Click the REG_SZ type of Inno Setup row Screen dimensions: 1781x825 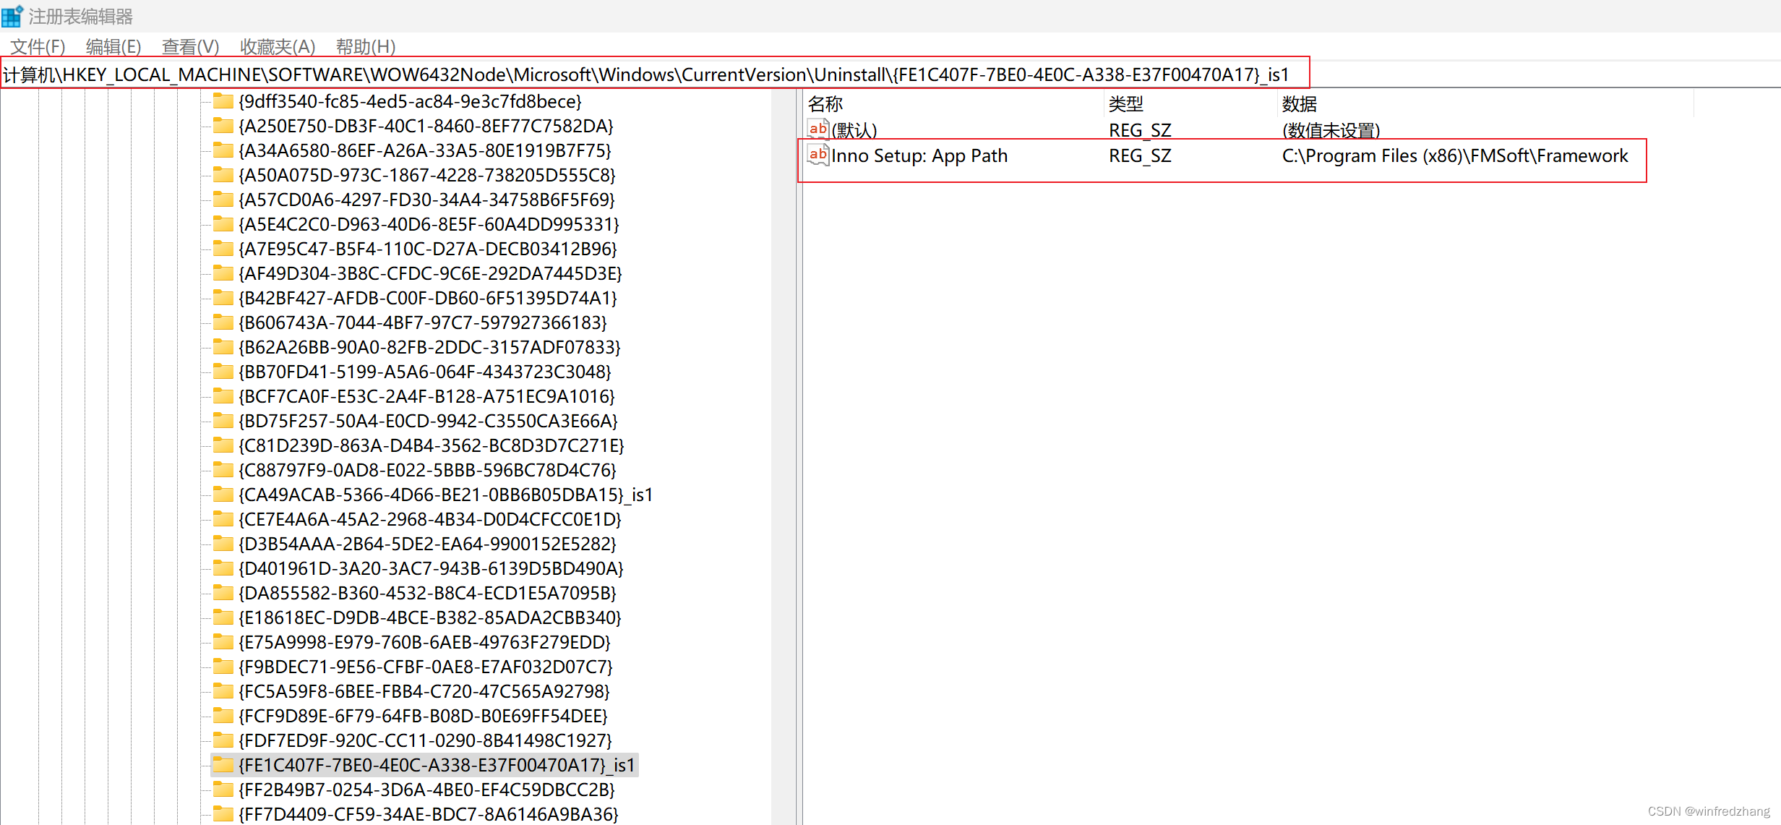(x=1140, y=156)
